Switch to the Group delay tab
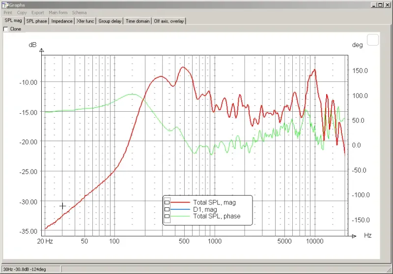This screenshot has width=393, height=274. 110,21
